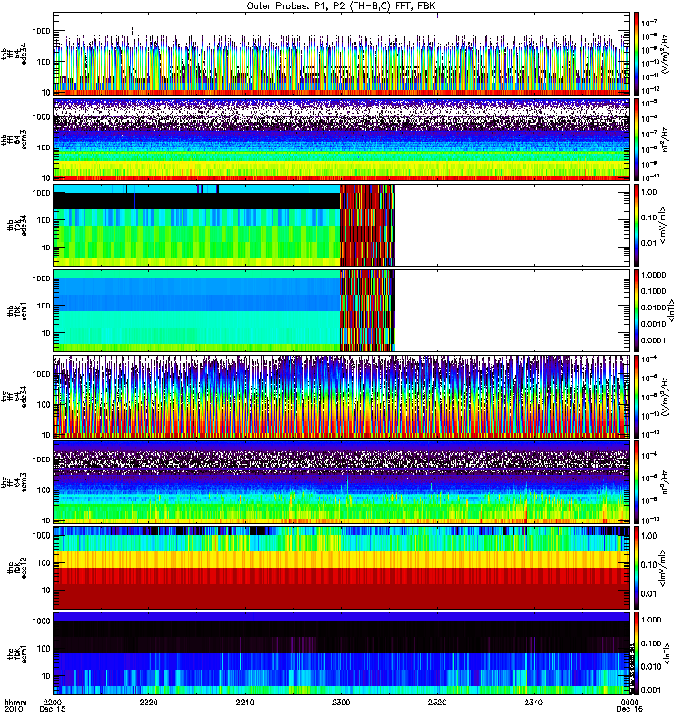Click the noisy red burst in thb fbk edc34 panel
This screenshot has height=728, width=682.
pos(367,225)
